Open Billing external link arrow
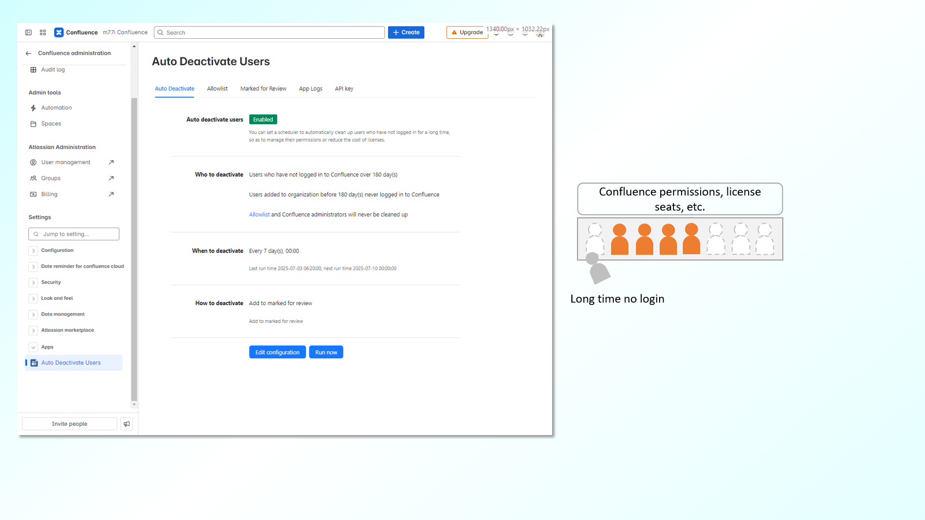Image resolution: width=925 pixels, height=520 pixels. 111,194
